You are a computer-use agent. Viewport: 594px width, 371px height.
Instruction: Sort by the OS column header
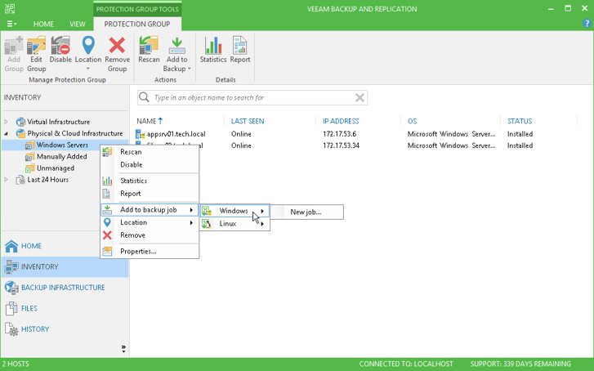point(412,121)
